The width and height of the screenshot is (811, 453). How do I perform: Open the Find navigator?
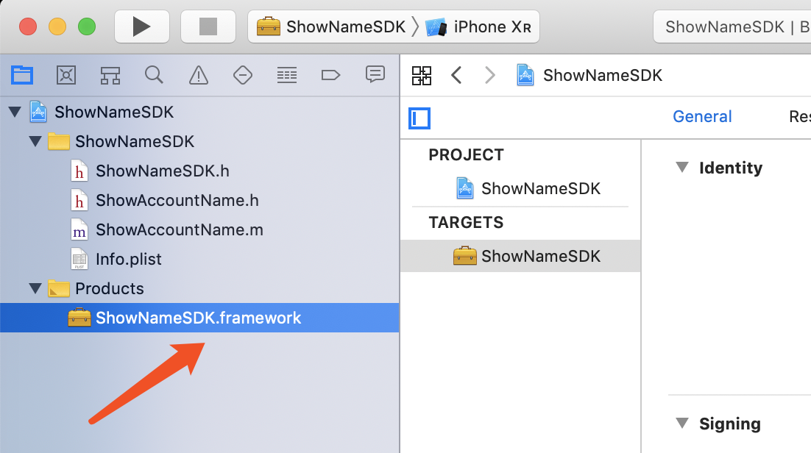[x=154, y=76]
